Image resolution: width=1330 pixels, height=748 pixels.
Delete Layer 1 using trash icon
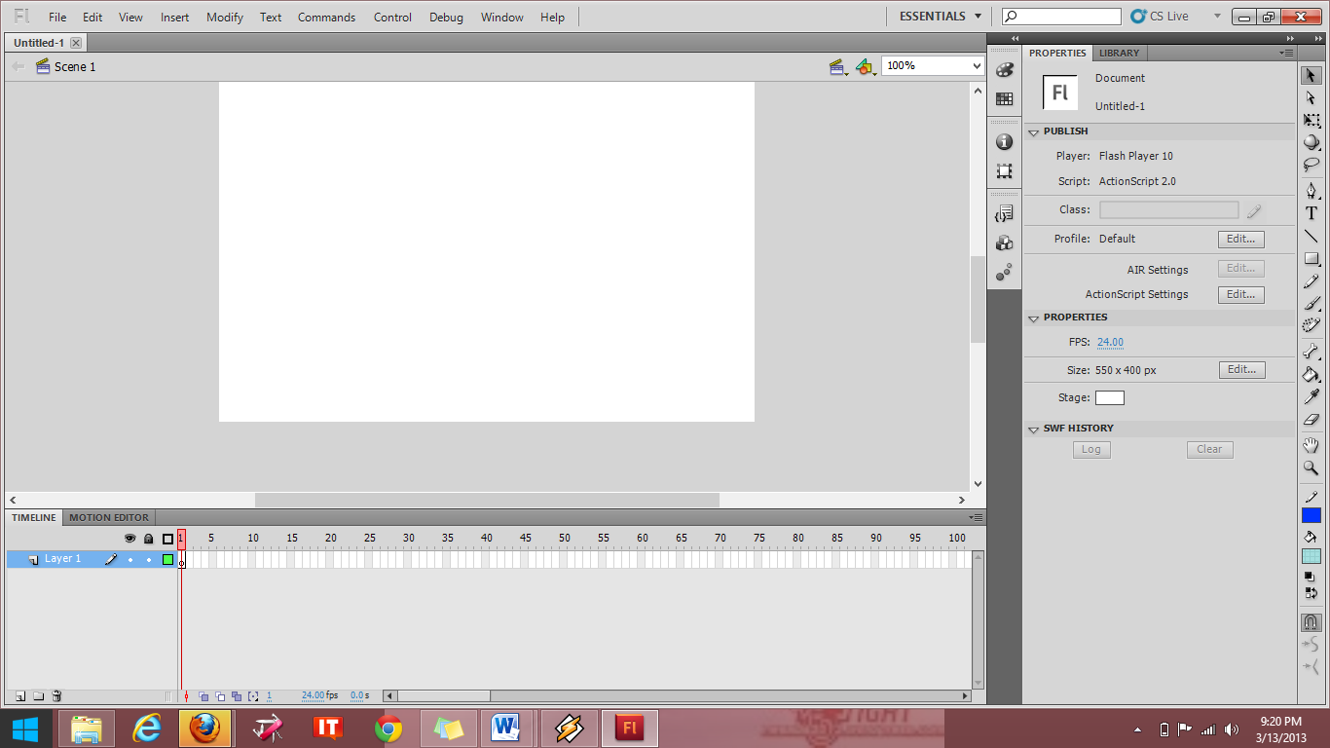56,696
